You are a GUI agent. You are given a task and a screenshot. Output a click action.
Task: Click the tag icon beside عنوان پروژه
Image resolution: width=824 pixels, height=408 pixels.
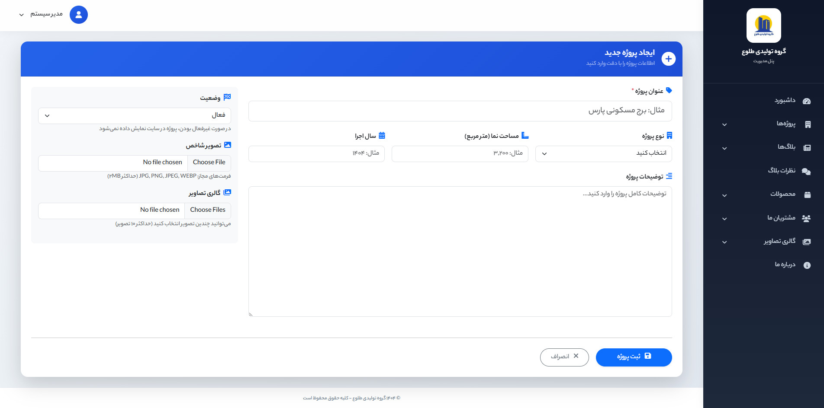pos(669,90)
